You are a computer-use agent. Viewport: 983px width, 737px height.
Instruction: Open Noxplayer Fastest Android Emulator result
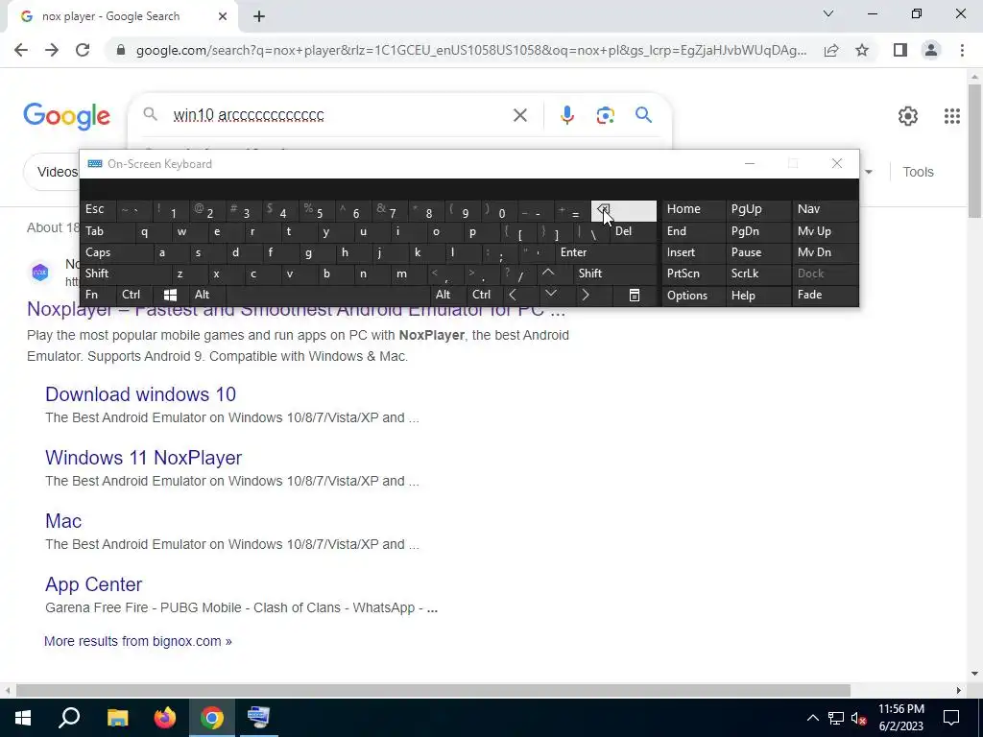[x=296, y=310]
